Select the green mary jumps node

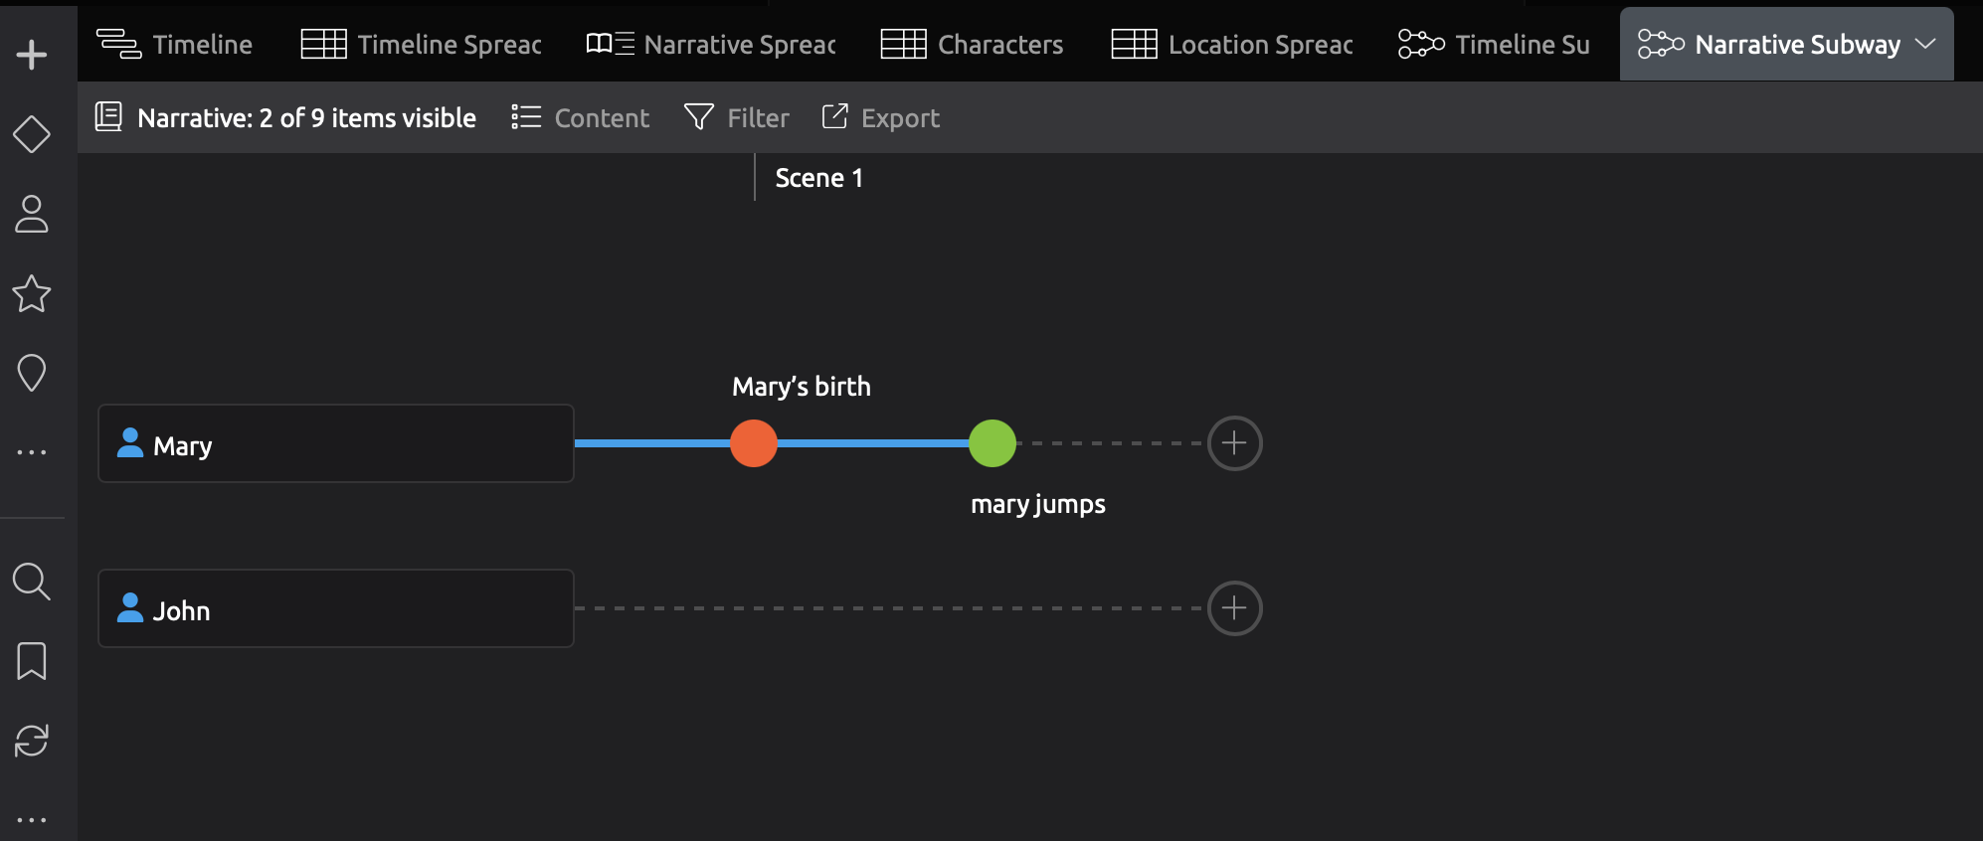coord(992,443)
